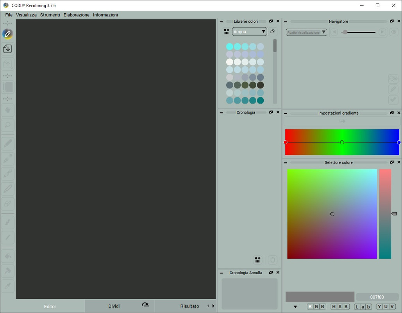The height and width of the screenshot is (313, 402).
Task: Select the roller repaint tool
Action: pyautogui.click(x=7, y=271)
